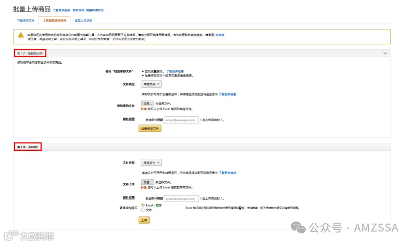The height and width of the screenshot is (244, 411).
Task: Open the 了解更多信息 link beside the page title
Action: (61, 10)
